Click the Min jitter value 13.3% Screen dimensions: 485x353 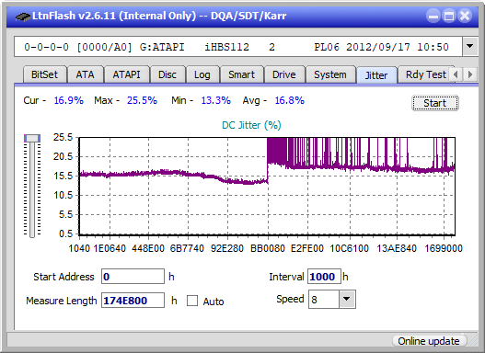(216, 100)
